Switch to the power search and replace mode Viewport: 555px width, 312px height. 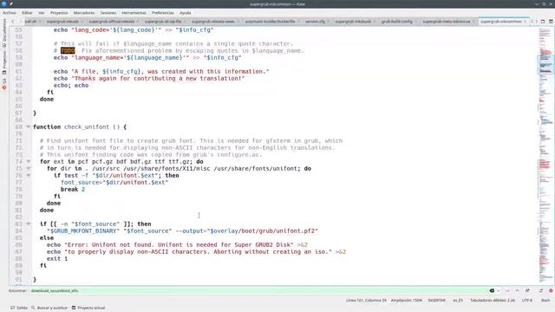click(541, 291)
